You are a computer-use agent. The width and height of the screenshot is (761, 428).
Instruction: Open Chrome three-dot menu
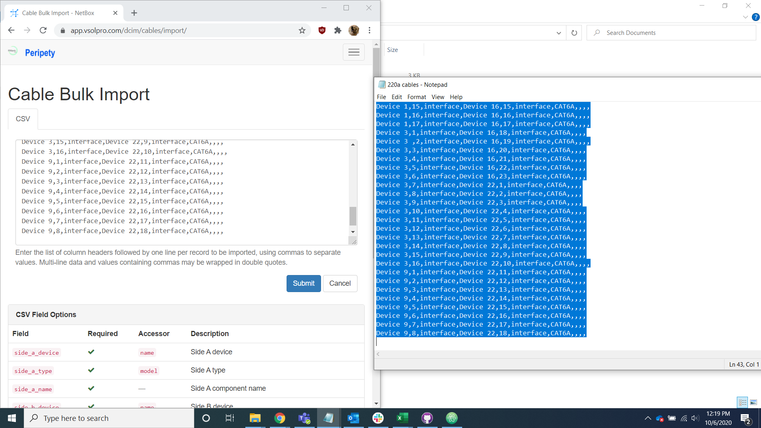point(369,31)
